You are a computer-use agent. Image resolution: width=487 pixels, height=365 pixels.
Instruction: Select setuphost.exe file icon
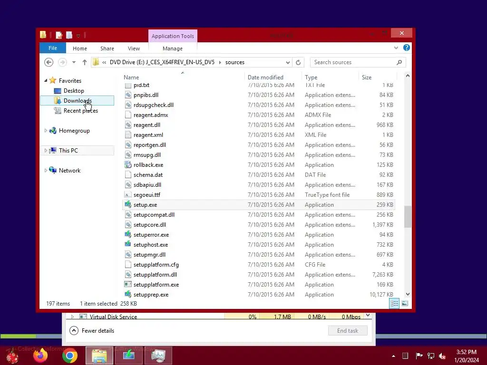click(x=127, y=245)
